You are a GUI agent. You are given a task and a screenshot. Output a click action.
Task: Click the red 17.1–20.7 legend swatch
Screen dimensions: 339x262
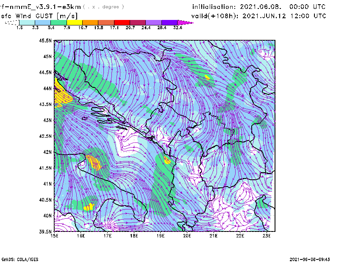pyautogui.click(x=122, y=22)
